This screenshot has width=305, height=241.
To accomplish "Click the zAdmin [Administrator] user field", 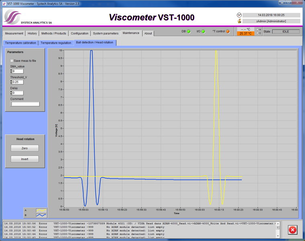I will click(271, 21).
